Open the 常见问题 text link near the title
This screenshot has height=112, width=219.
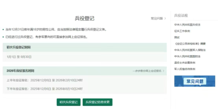coord(157,19)
